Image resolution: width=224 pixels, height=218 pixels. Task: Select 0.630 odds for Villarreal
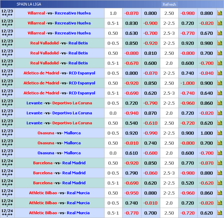pos(131,33)
